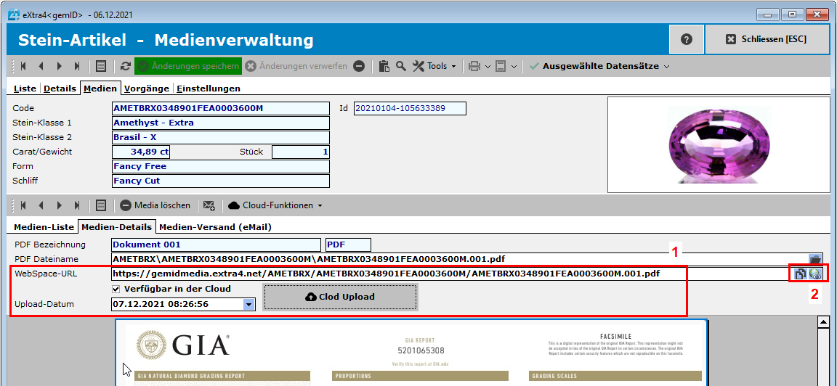Open help with the question mark icon
Viewport: 837px width, 386px height.
point(687,39)
